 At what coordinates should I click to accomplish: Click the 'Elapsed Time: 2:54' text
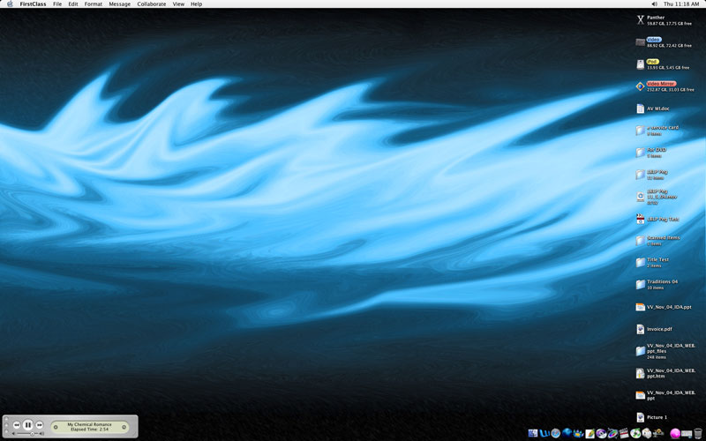[90, 430]
